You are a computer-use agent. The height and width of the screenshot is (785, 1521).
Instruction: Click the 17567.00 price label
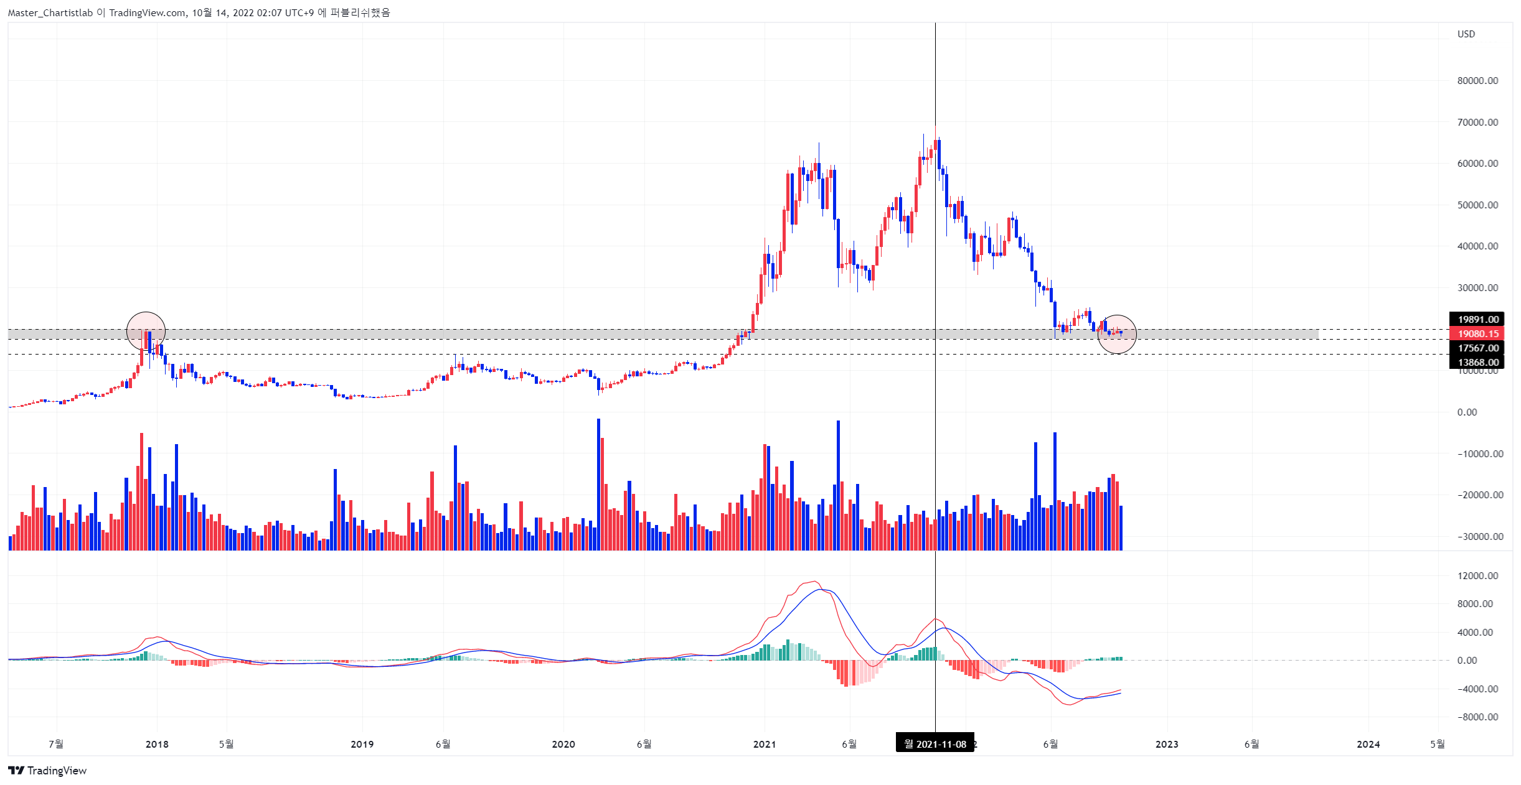coord(1477,348)
